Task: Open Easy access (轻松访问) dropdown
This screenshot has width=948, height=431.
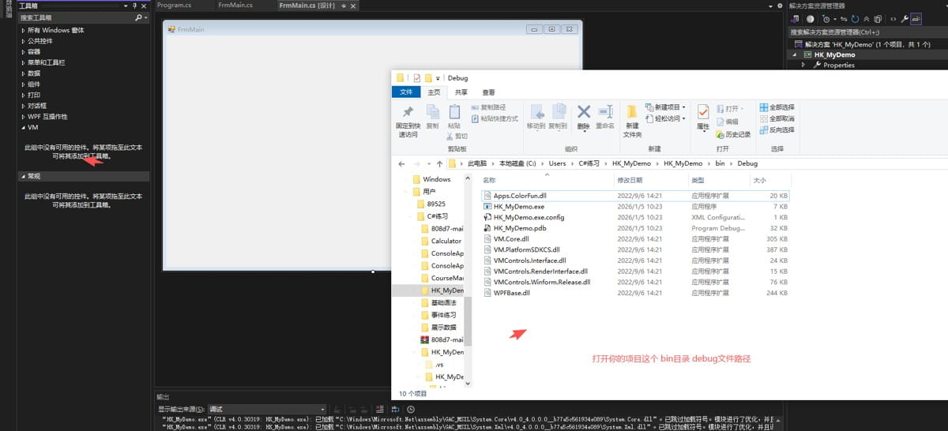Action: [x=665, y=118]
